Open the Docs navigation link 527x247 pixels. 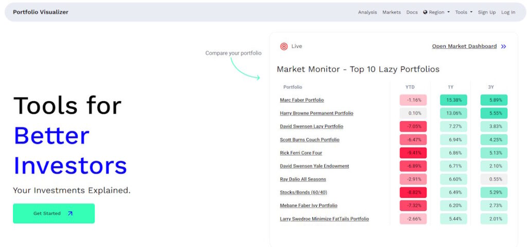[x=412, y=12]
